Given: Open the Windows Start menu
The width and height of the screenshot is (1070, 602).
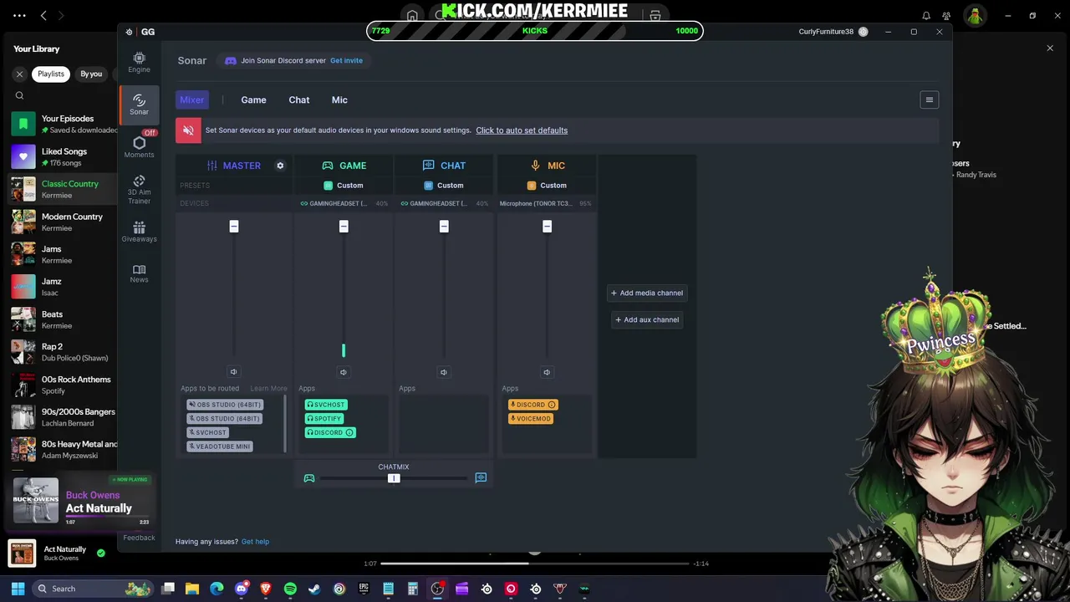Looking at the screenshot, I should click(18, 589).
